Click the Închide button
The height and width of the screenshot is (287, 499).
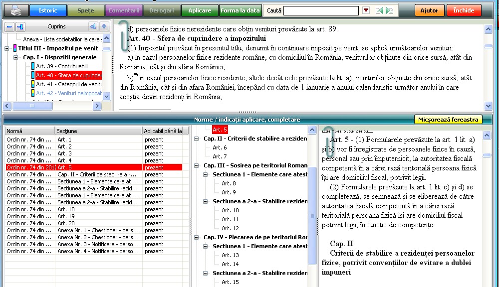(464, 10)
